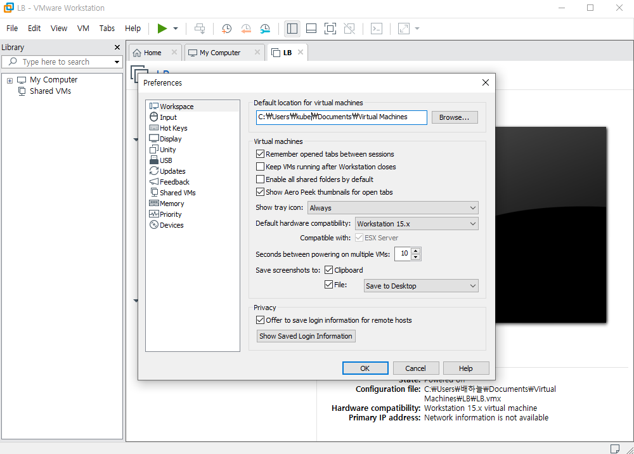
Task: Select Hot Keys preferences category
Action: point(173,127)
